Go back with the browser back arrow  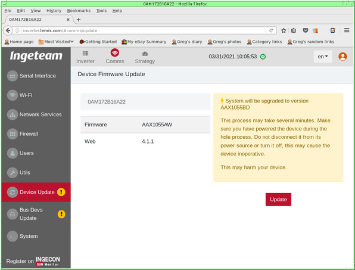(8, 30)
